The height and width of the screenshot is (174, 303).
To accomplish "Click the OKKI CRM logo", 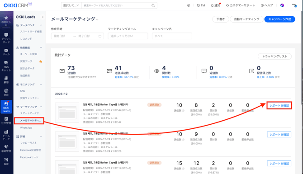I will coord(18,5).
